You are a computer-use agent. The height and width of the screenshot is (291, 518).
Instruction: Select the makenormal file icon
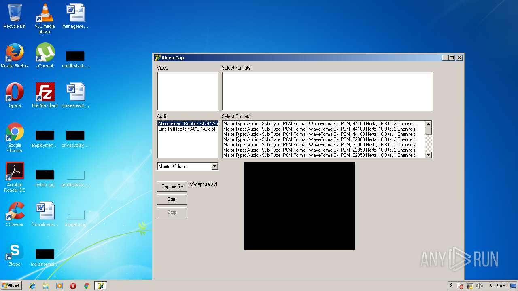point(45,257)
